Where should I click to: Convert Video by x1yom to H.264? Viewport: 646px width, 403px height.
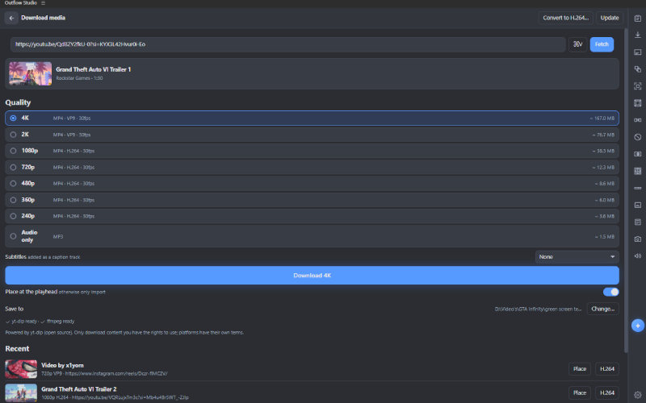pos(607,369)
